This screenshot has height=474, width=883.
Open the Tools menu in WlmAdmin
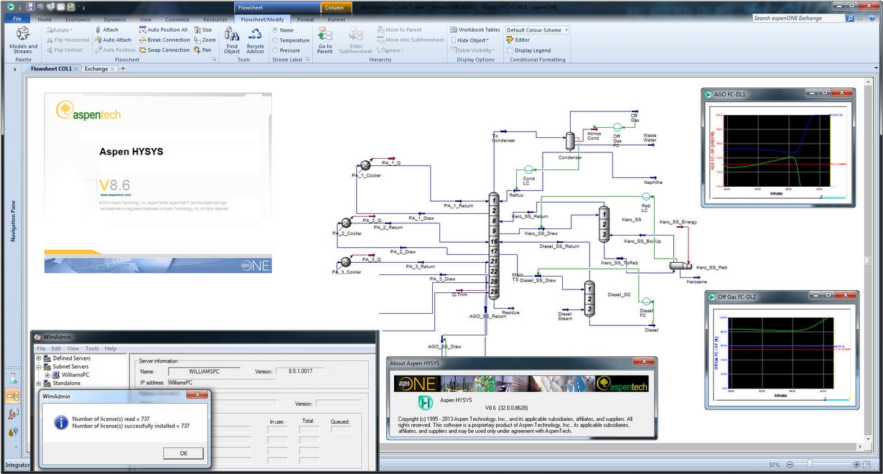pos(91,348)
